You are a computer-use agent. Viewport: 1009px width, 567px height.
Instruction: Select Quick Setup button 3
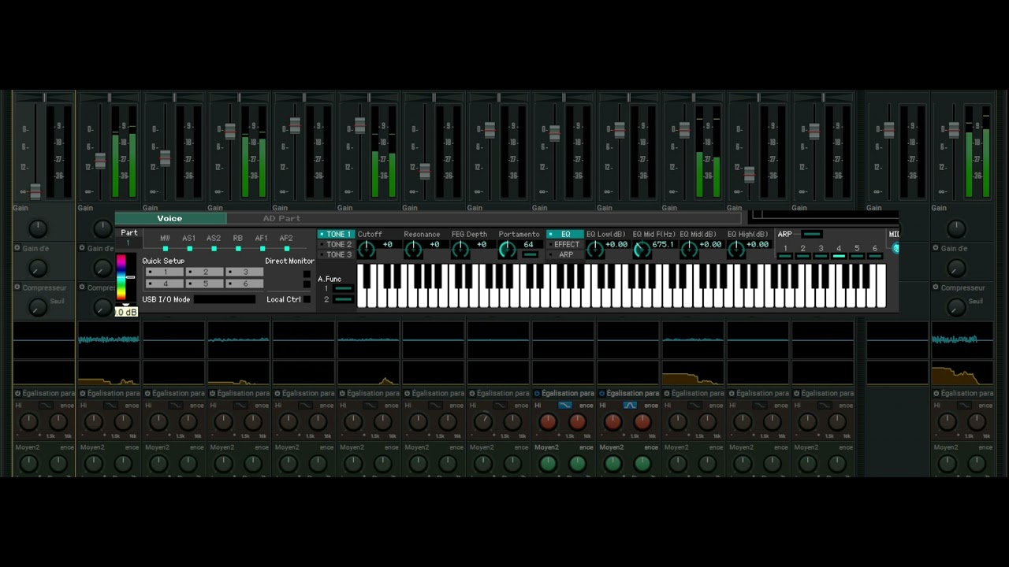point(244,272)
